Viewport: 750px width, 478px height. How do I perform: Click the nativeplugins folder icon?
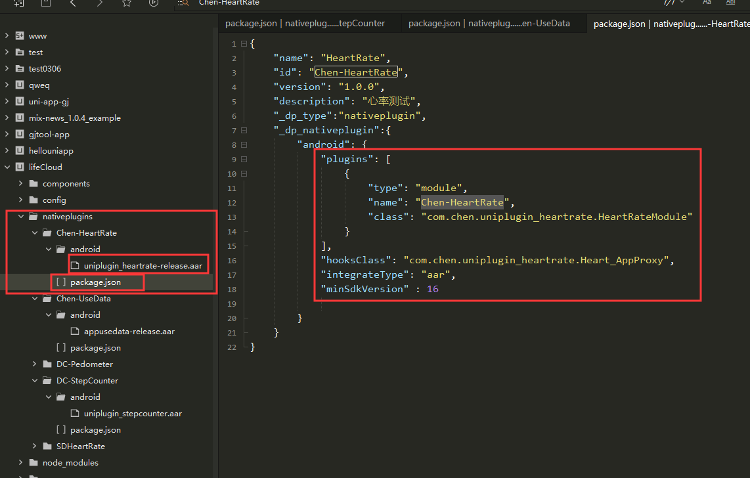click(x=33, y=217)
